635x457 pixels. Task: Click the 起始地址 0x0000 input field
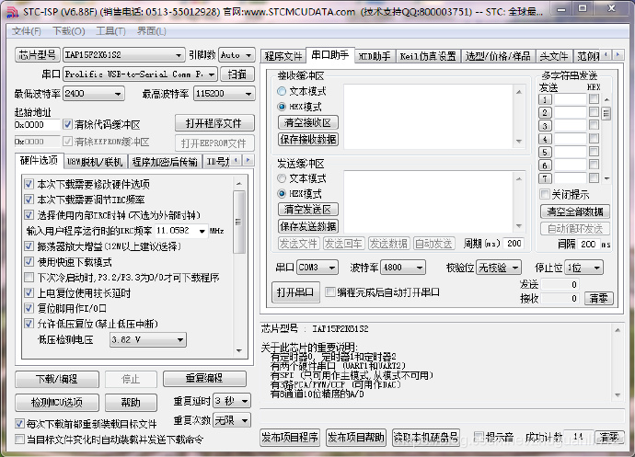(37, 125)
